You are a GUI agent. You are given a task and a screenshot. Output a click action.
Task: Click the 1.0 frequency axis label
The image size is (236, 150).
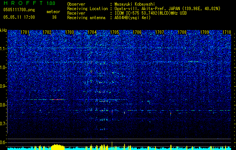3,67
